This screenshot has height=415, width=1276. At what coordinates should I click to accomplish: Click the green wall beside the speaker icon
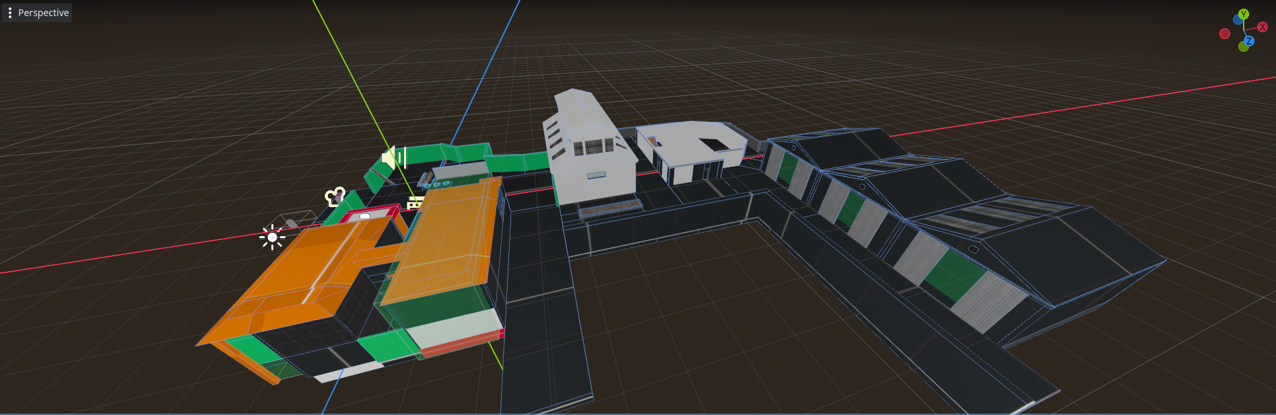[x=431, y=153]
